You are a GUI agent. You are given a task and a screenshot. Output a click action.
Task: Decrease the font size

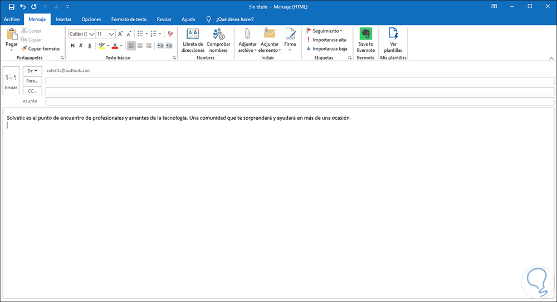[x=129, y=34]
